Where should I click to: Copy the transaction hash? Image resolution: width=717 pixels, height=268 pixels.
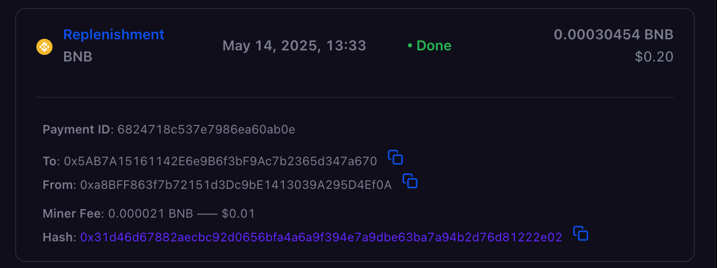(581, 234)
